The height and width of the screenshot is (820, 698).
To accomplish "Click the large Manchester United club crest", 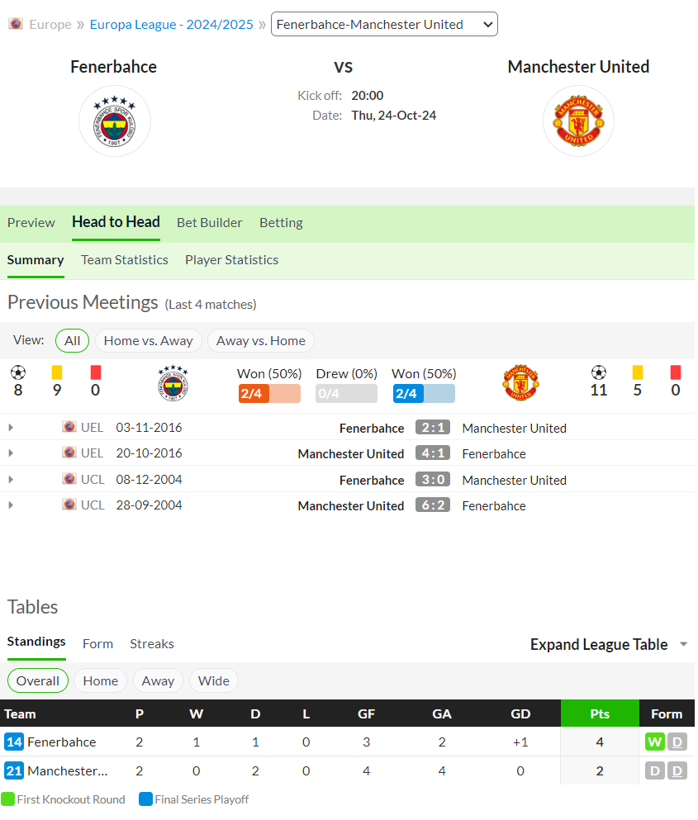I will coord(581,121).
